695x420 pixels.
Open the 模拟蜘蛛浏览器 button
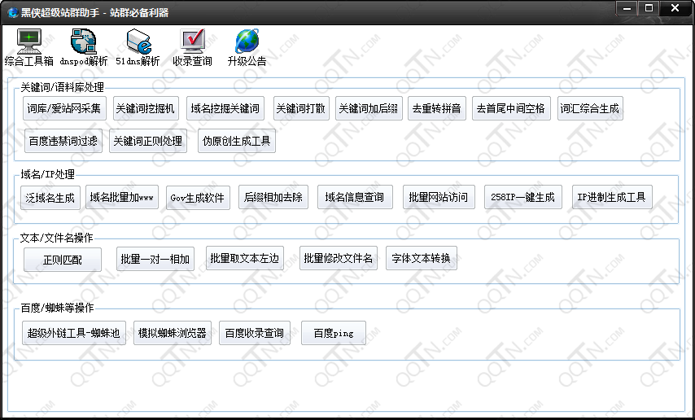172,333
